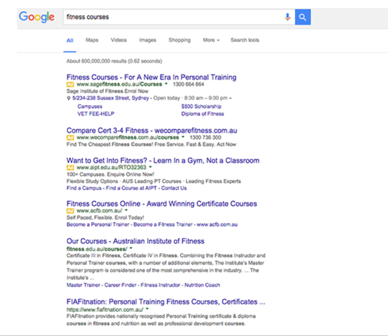Switch to the Shopping tab

click(x=179, y=40)
